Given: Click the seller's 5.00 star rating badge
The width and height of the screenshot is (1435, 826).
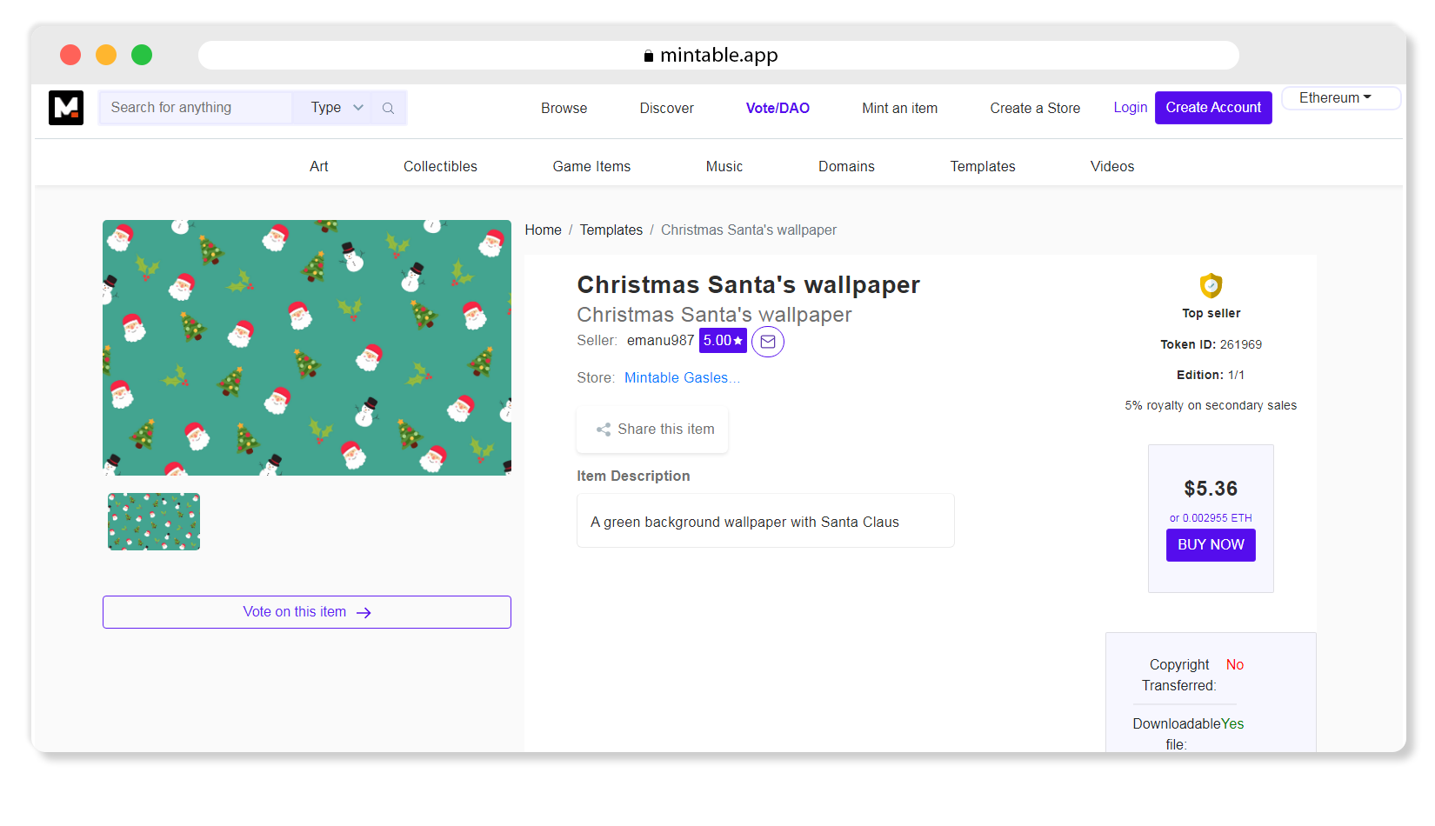Looking at the screenshot, I should coord(723,341).
